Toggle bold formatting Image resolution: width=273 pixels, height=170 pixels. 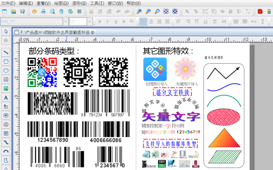point(100,22)
